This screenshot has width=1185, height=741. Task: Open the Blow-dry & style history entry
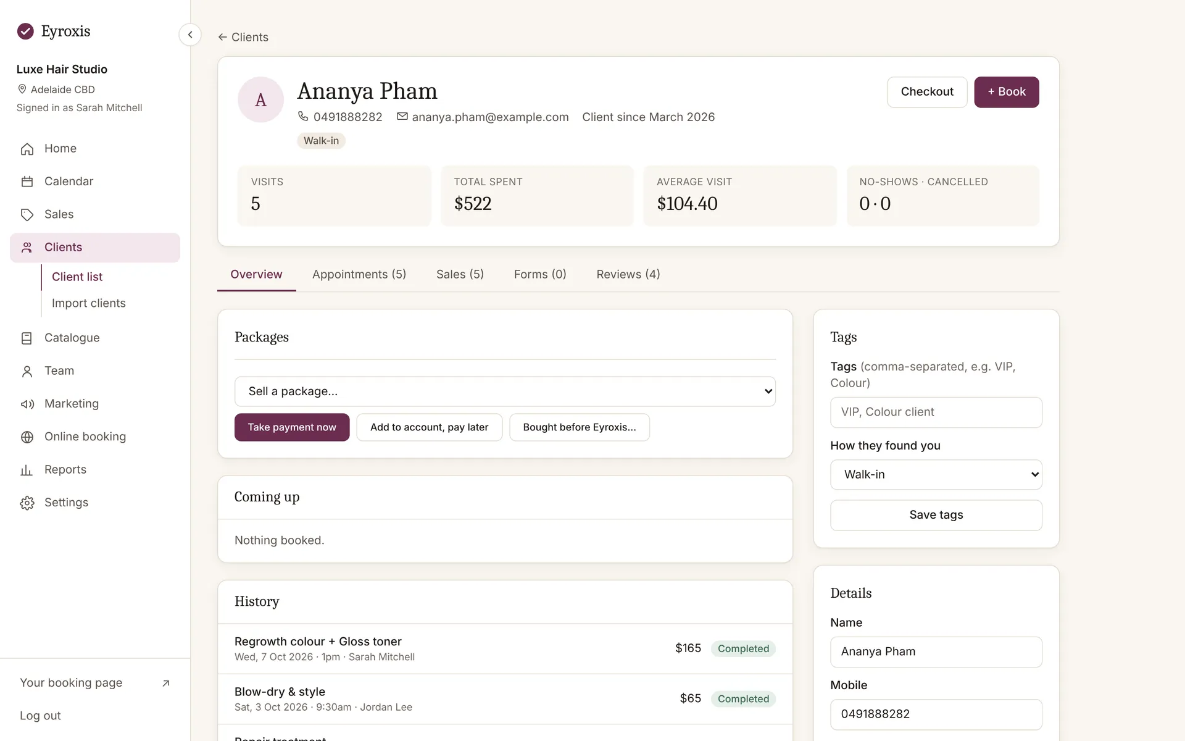pos(505,699)
